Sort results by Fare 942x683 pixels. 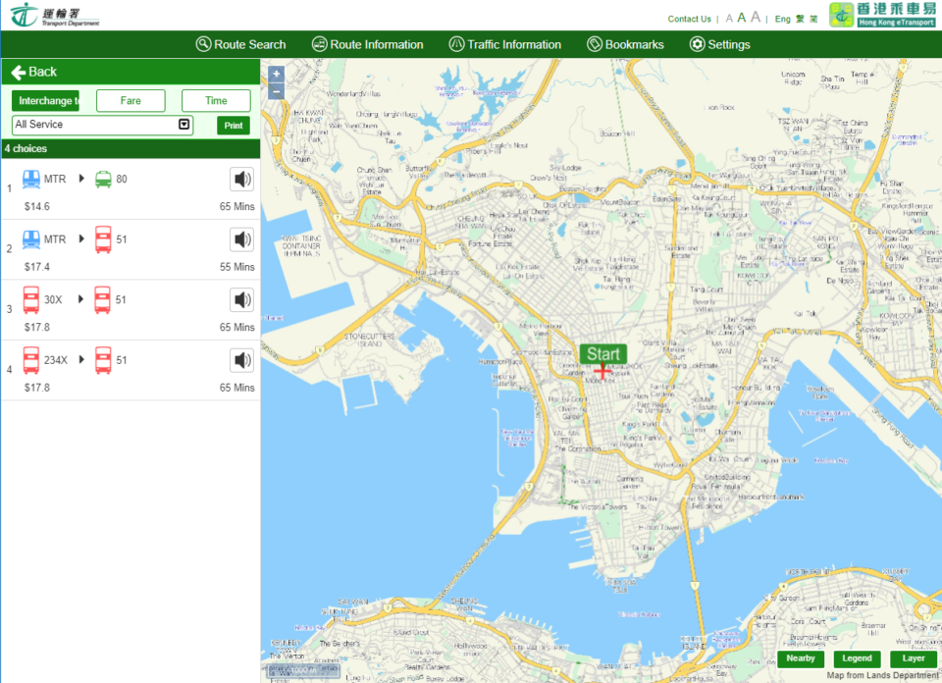tap(131, 101)
